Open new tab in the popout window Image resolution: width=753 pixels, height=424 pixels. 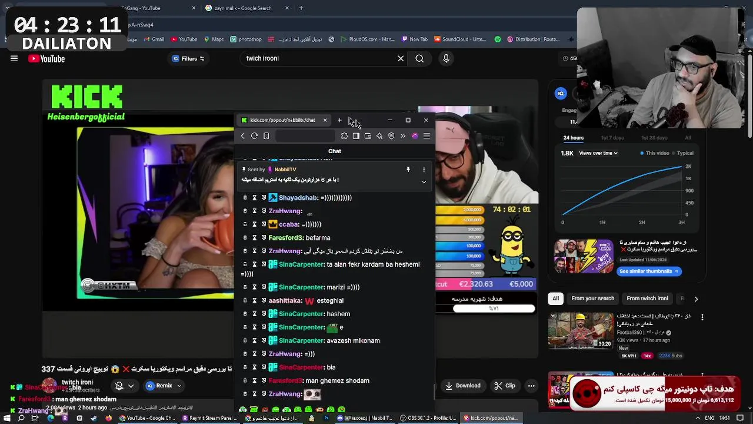339,120
